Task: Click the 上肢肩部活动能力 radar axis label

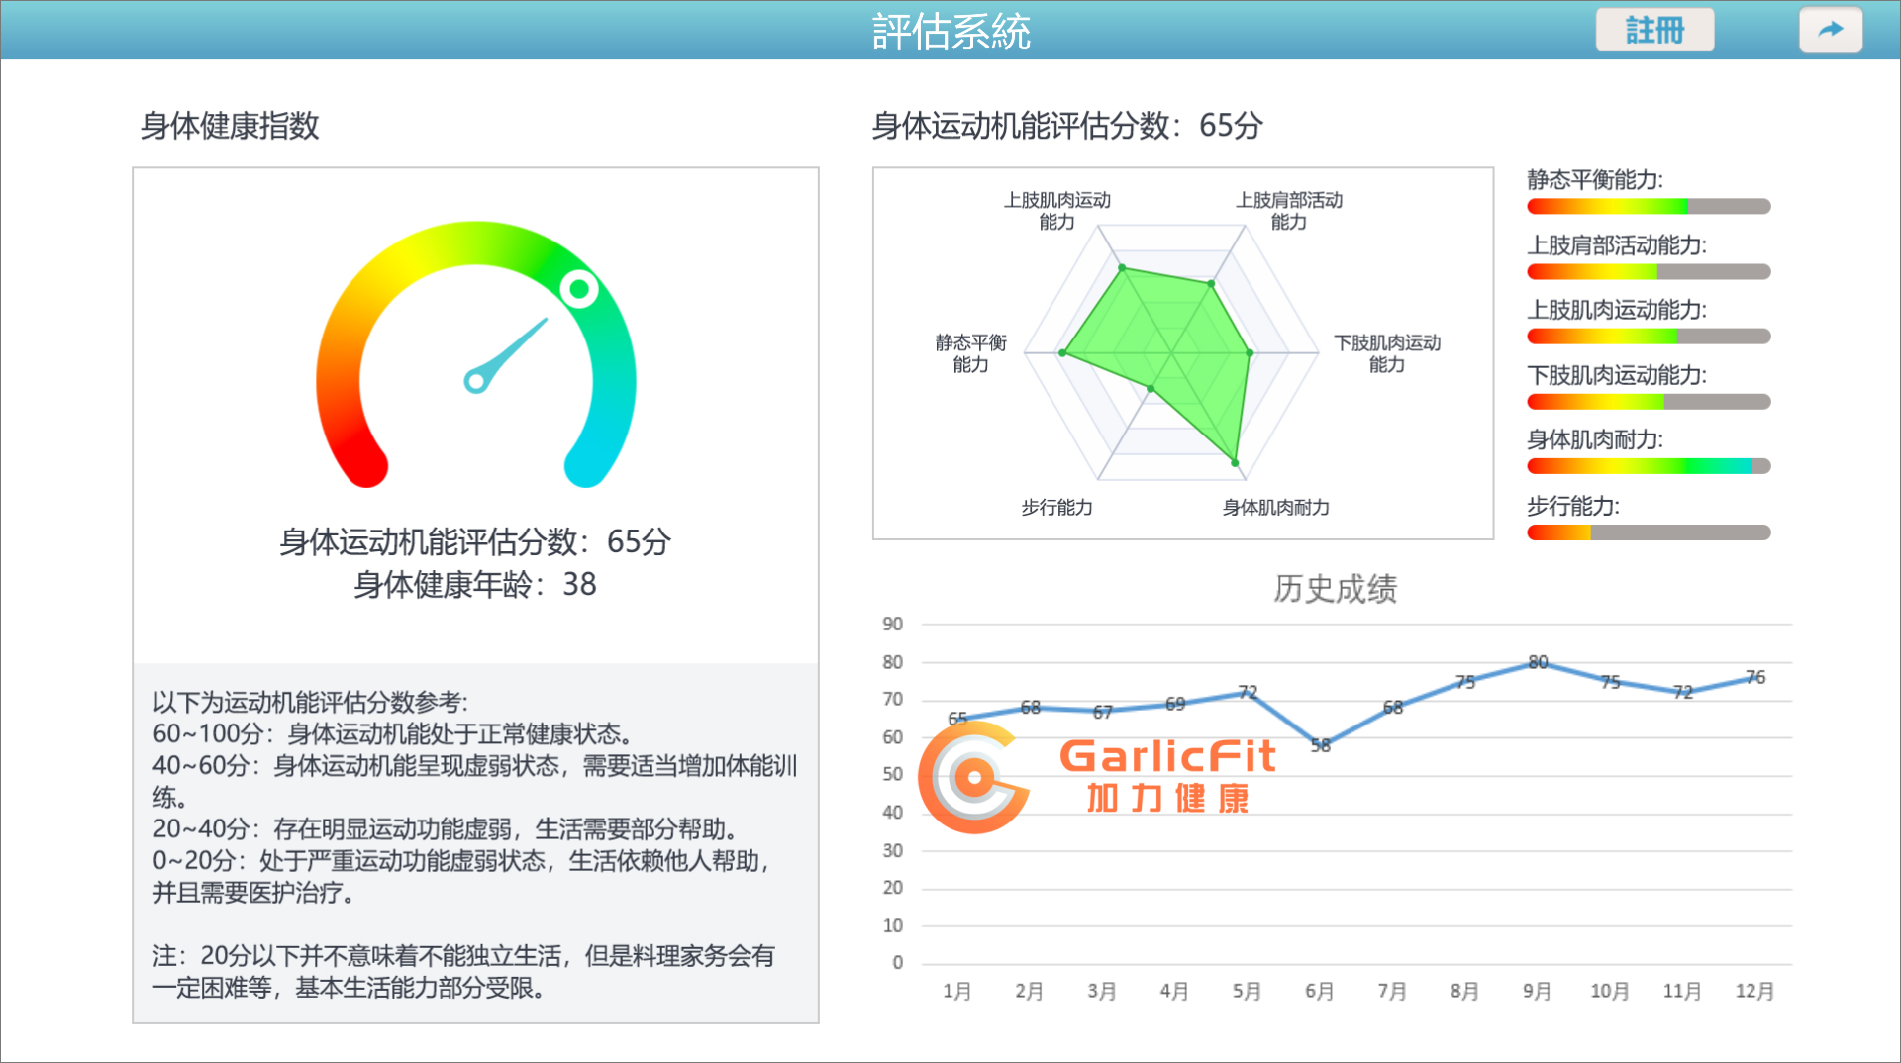Action: (x=1288, y=211)
